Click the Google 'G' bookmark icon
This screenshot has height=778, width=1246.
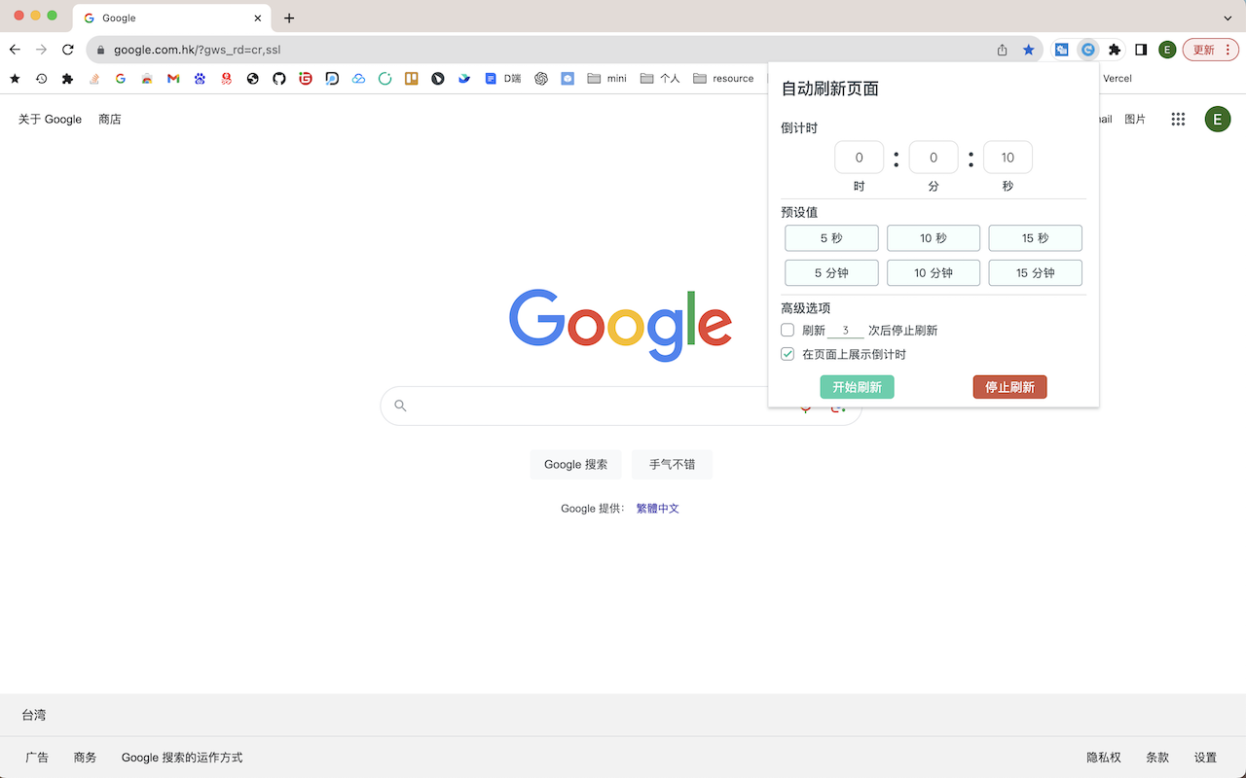[x=121, y=79]
